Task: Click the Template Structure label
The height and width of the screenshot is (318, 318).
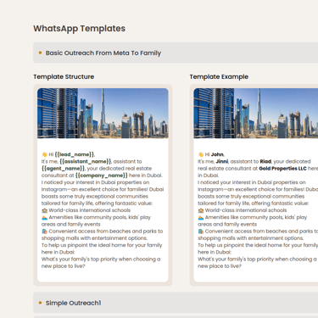Action: point(64,76)
